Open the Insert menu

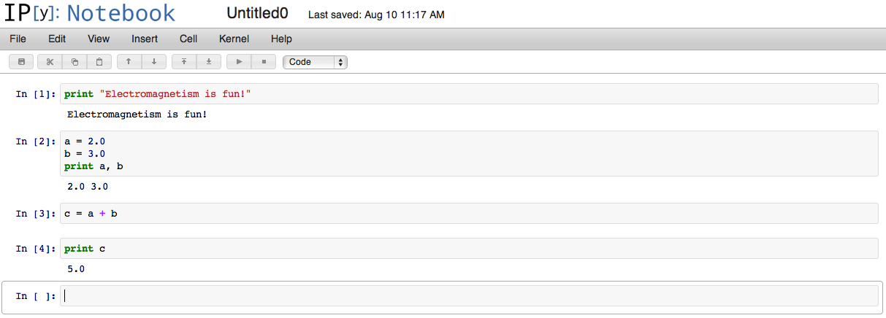click(145, 39)
